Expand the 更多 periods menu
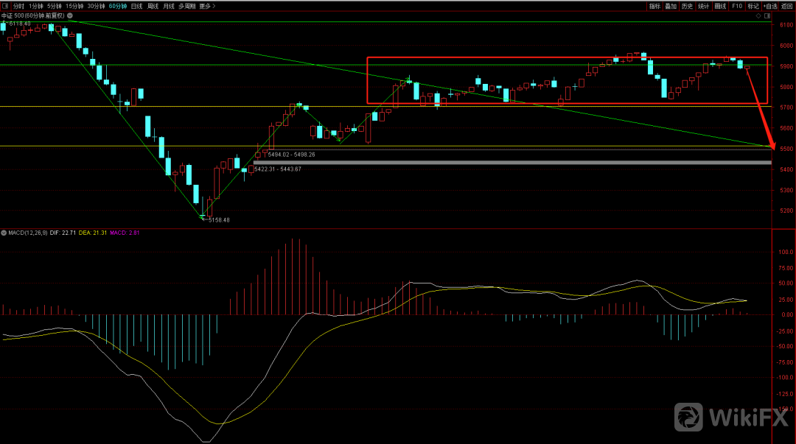The height and width of the screenshot is (444, 796). [x=206, y=6]
